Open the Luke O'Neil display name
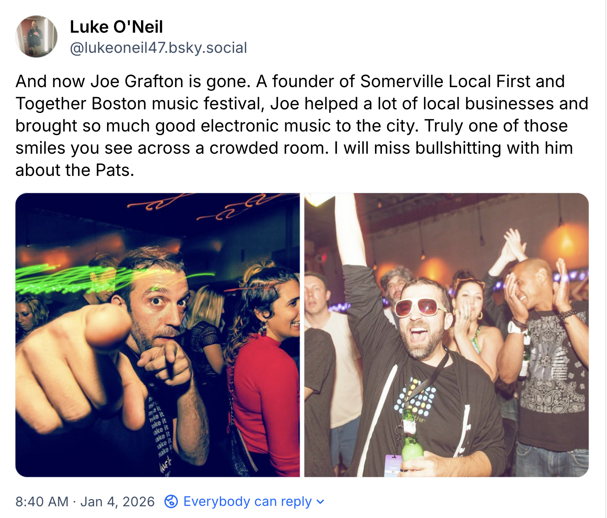Screen dimensions: 607x518 116,27
